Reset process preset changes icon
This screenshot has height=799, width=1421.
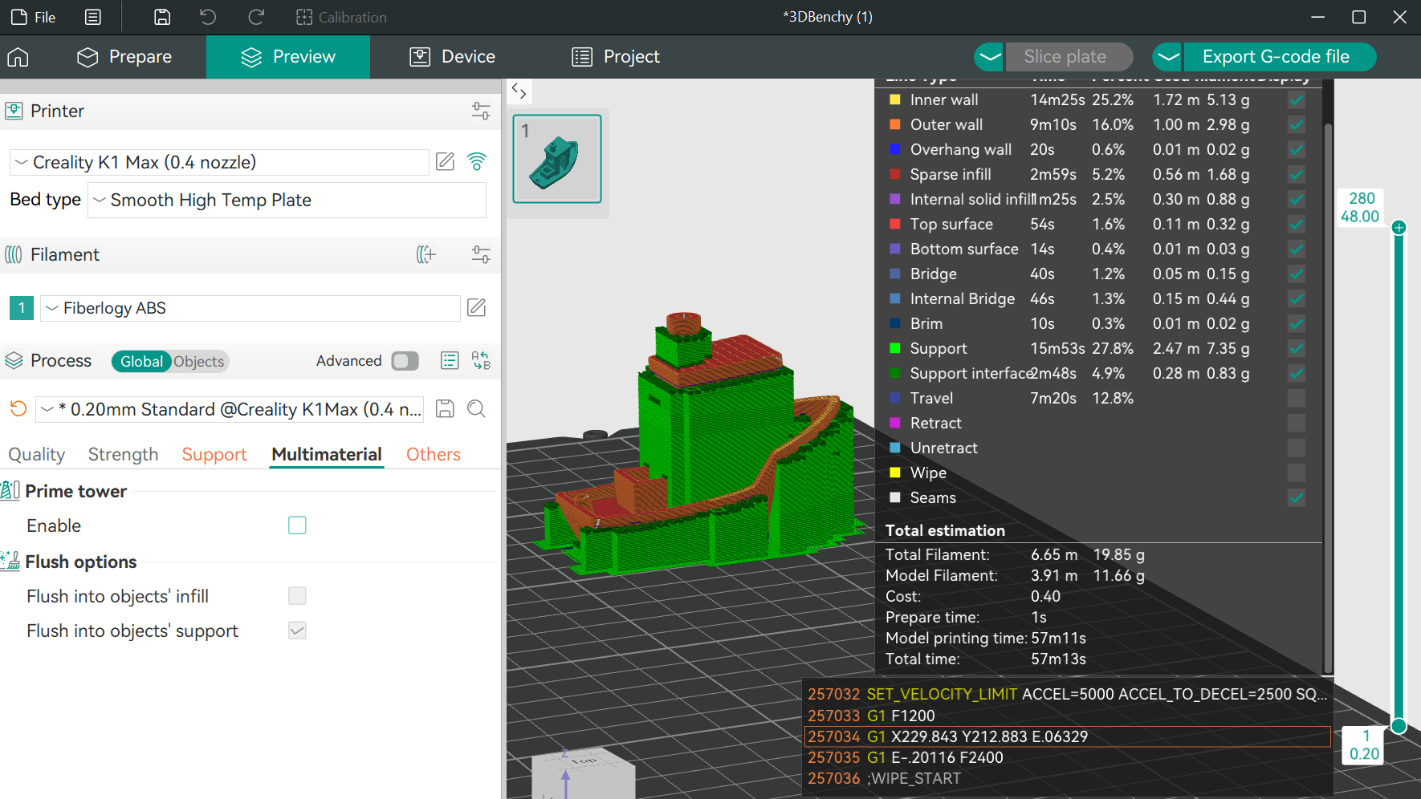click(x=18, y=409)
